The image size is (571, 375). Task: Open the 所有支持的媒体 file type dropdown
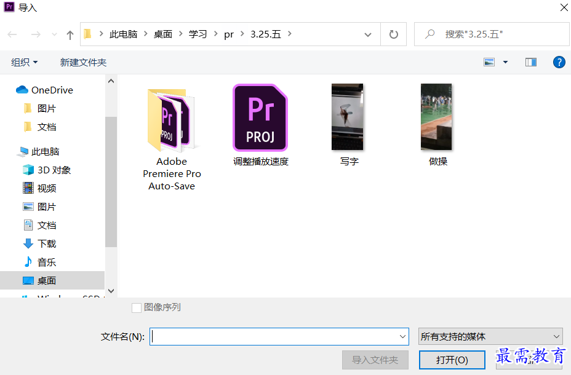coord(490,336)
